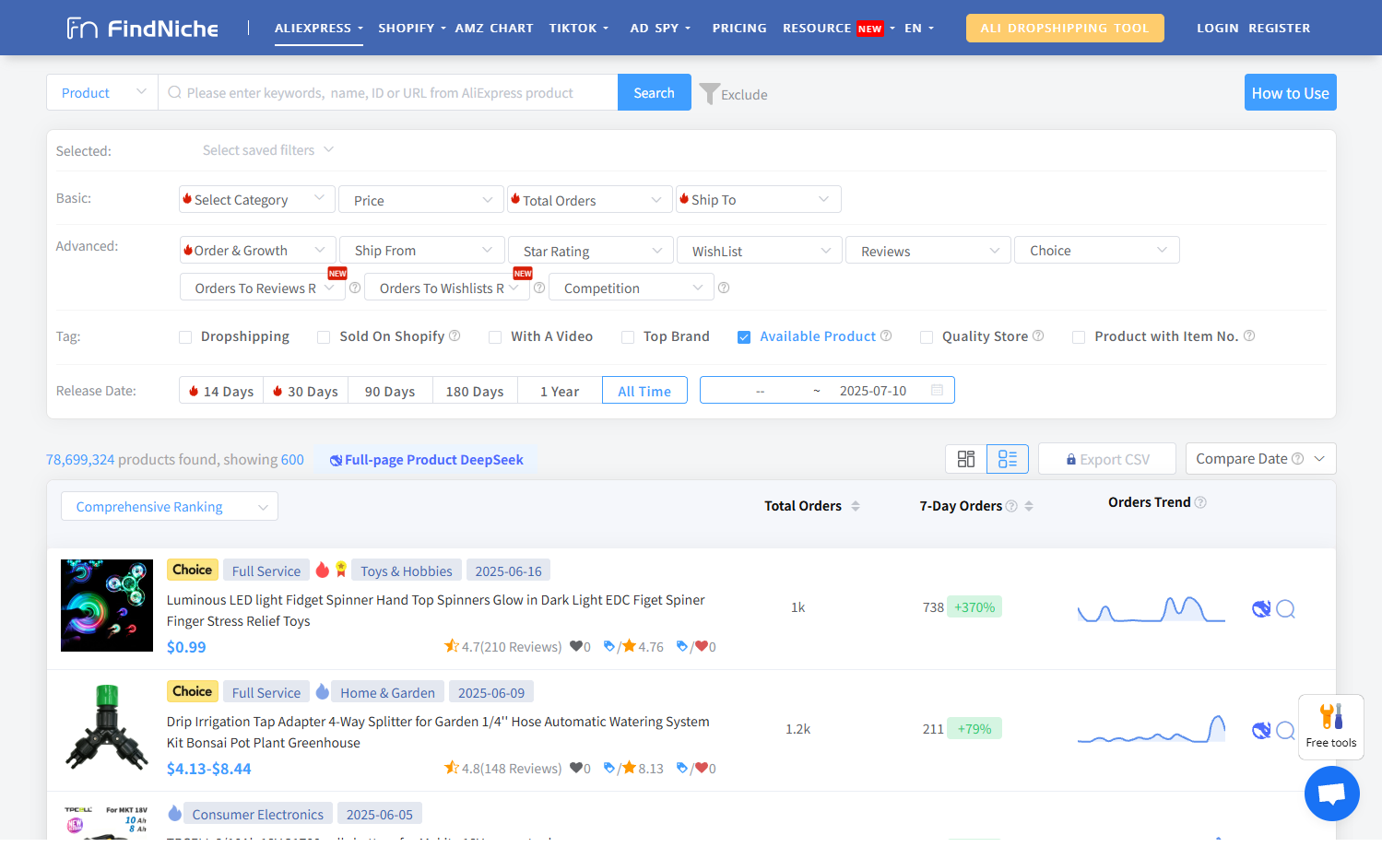Click DeepSeek icon on Fidget Spinner row
This screenshot has height=847, width=1382.
click(1261, 608)
